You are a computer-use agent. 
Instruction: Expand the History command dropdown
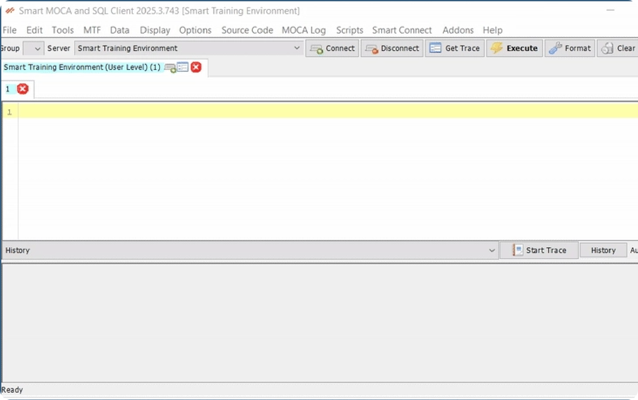coord(491,250)
